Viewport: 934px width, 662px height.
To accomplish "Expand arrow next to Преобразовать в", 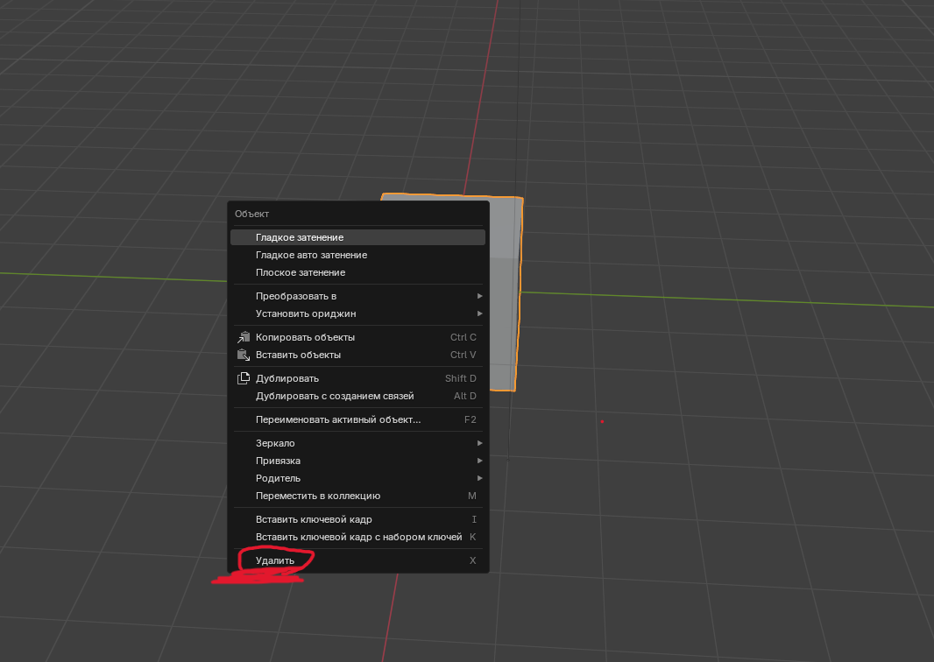I will click(479, 296).
